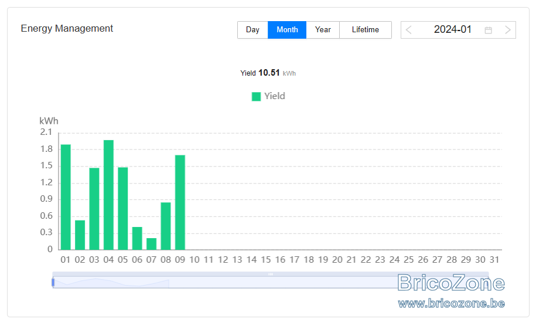Click the left handle of zoom slider
This screenshot has width=536, height=329.
(53, 283)
